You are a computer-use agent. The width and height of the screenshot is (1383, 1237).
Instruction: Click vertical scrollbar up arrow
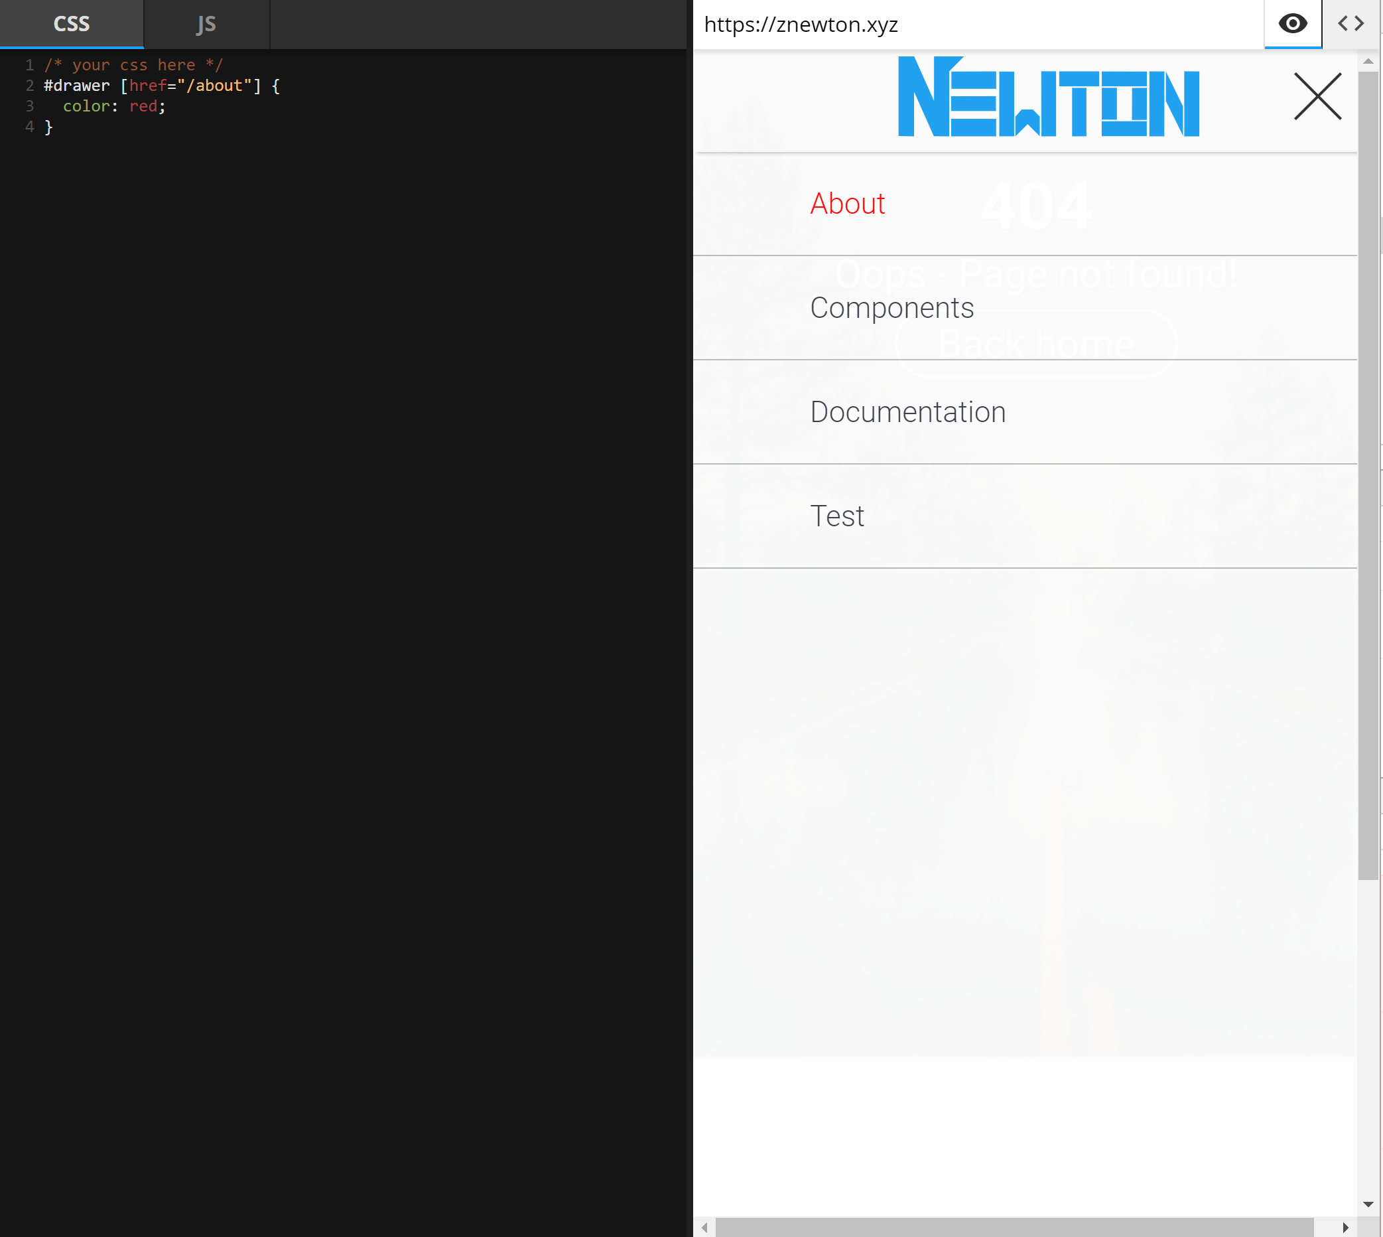click(x=1368, y=62)
